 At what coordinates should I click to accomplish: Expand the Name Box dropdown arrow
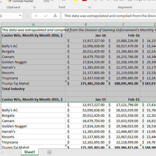coord(20,15)
